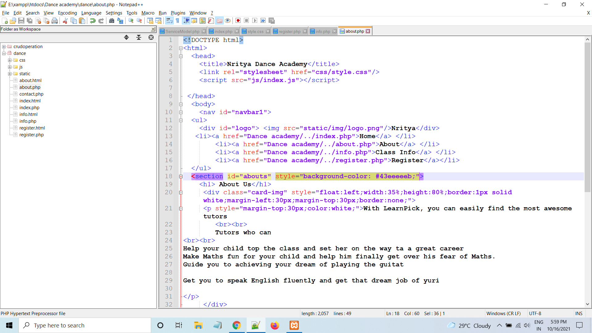592x333 pixels.
Task: Open Find using binoculars icon
Action: point(112,21)
